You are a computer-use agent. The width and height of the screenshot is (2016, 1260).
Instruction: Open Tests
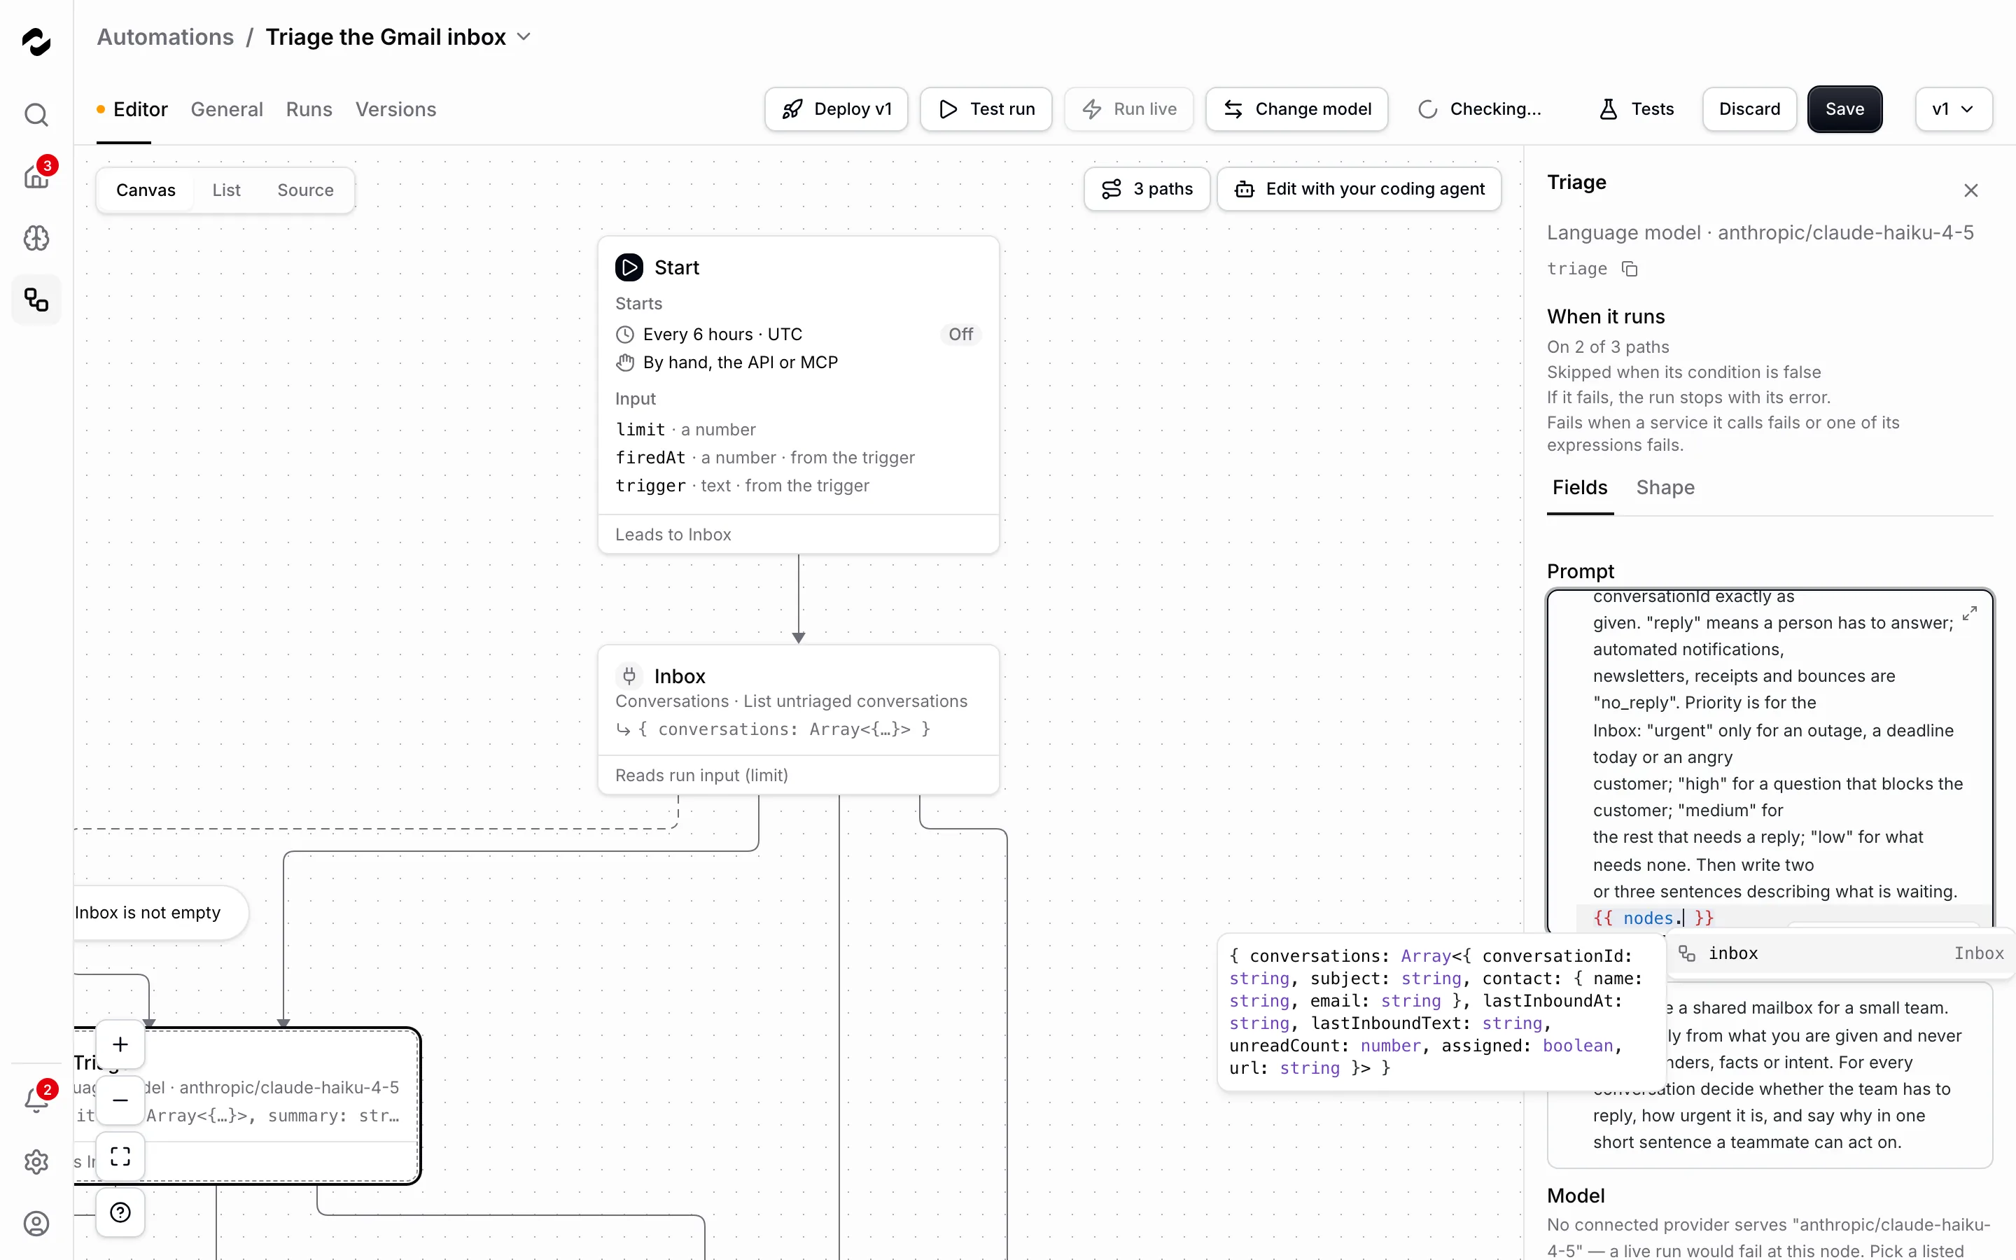click(1636, 109)
